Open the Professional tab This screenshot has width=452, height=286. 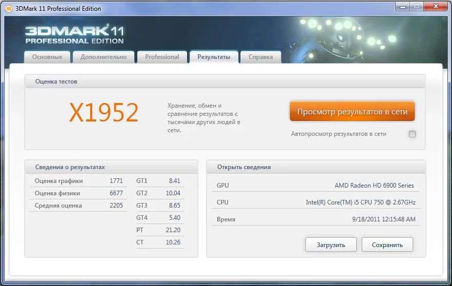(x=162, y=57)
